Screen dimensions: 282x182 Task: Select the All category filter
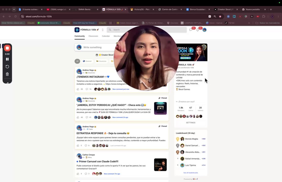pos(77,61)
